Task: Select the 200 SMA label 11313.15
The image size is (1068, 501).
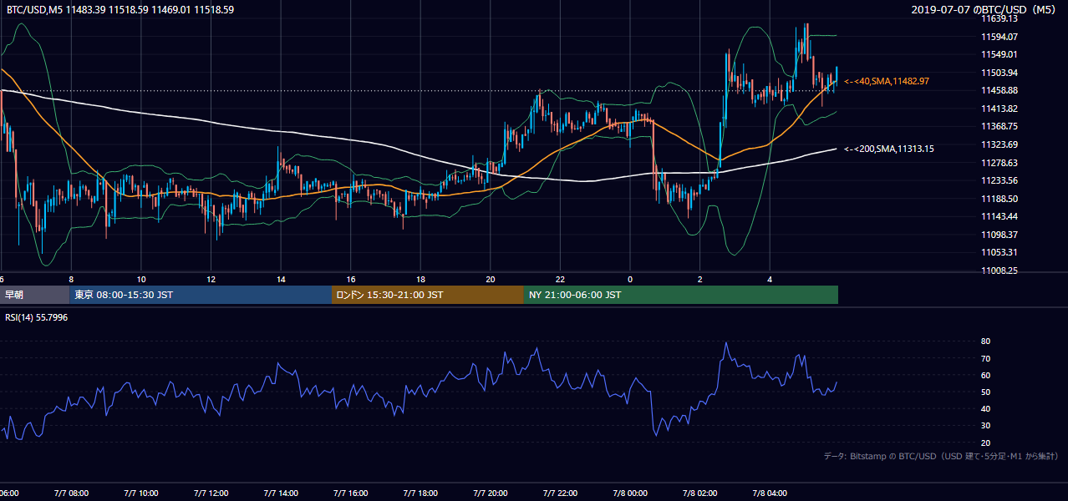Action: pos(889,149)
